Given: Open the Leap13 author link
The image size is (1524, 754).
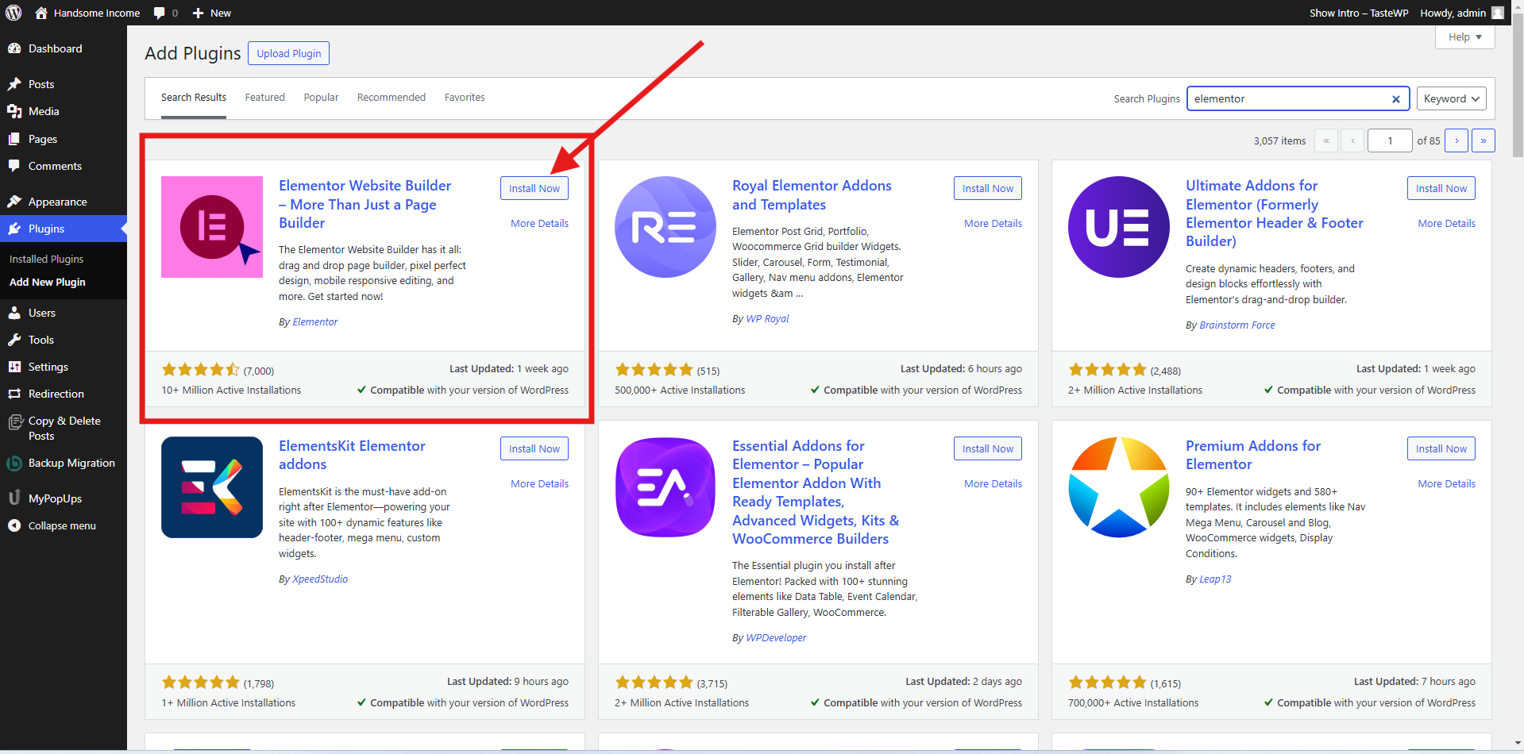Looking at the screenshot, I should [1215, 579].
